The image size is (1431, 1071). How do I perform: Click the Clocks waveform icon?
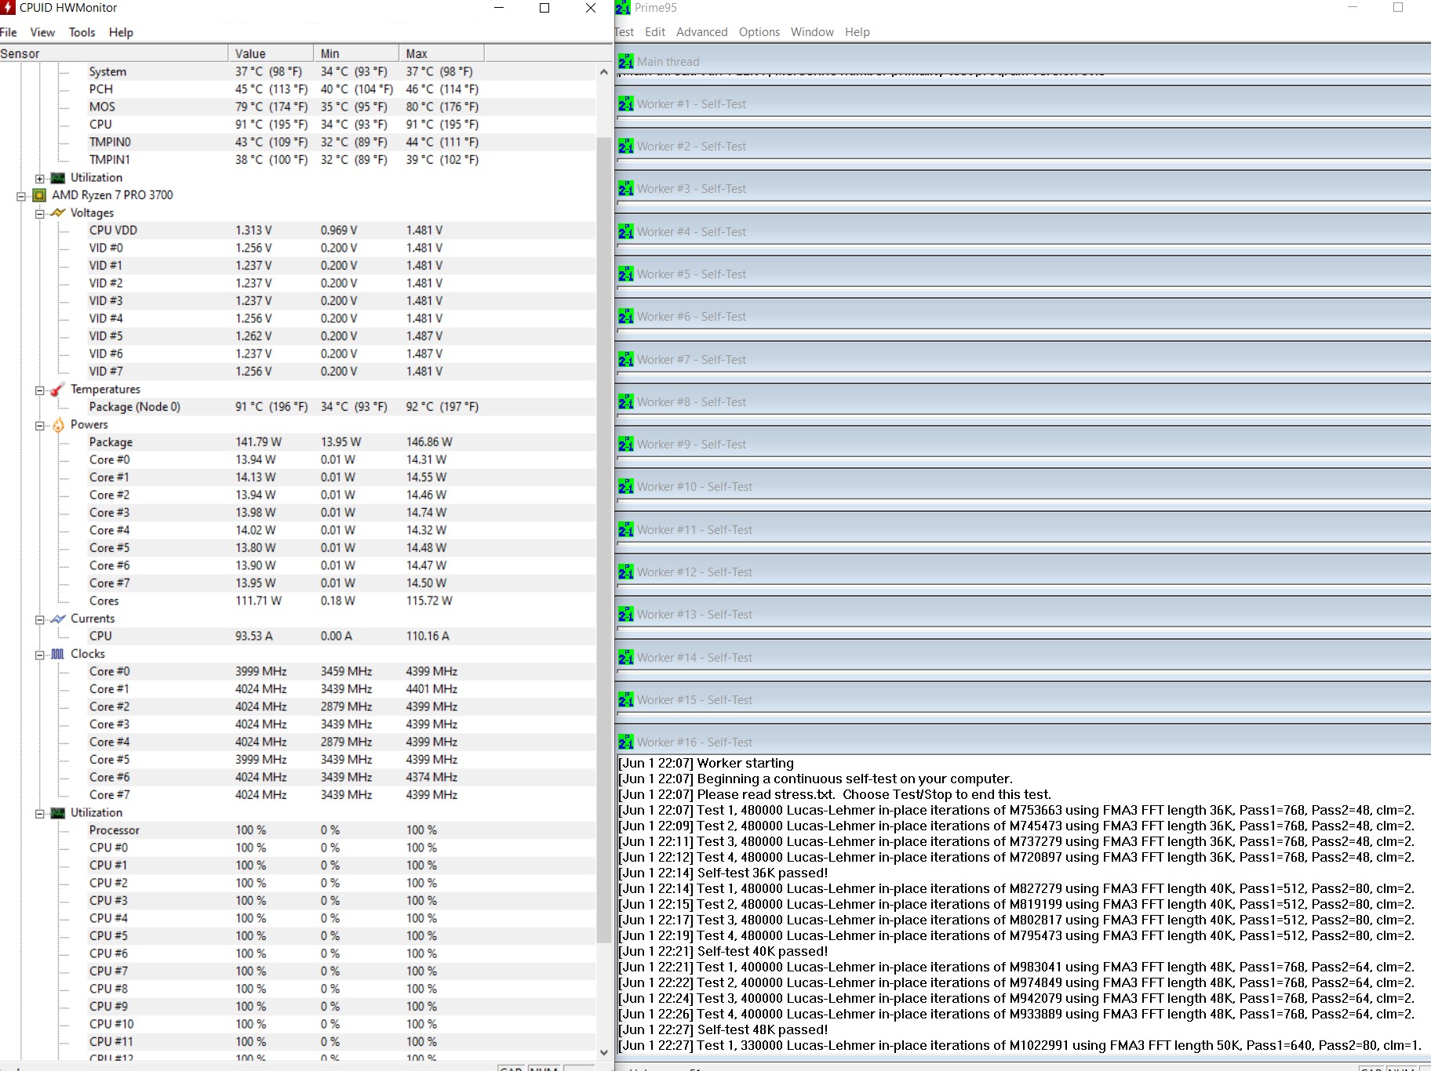[x=58, y=654]
